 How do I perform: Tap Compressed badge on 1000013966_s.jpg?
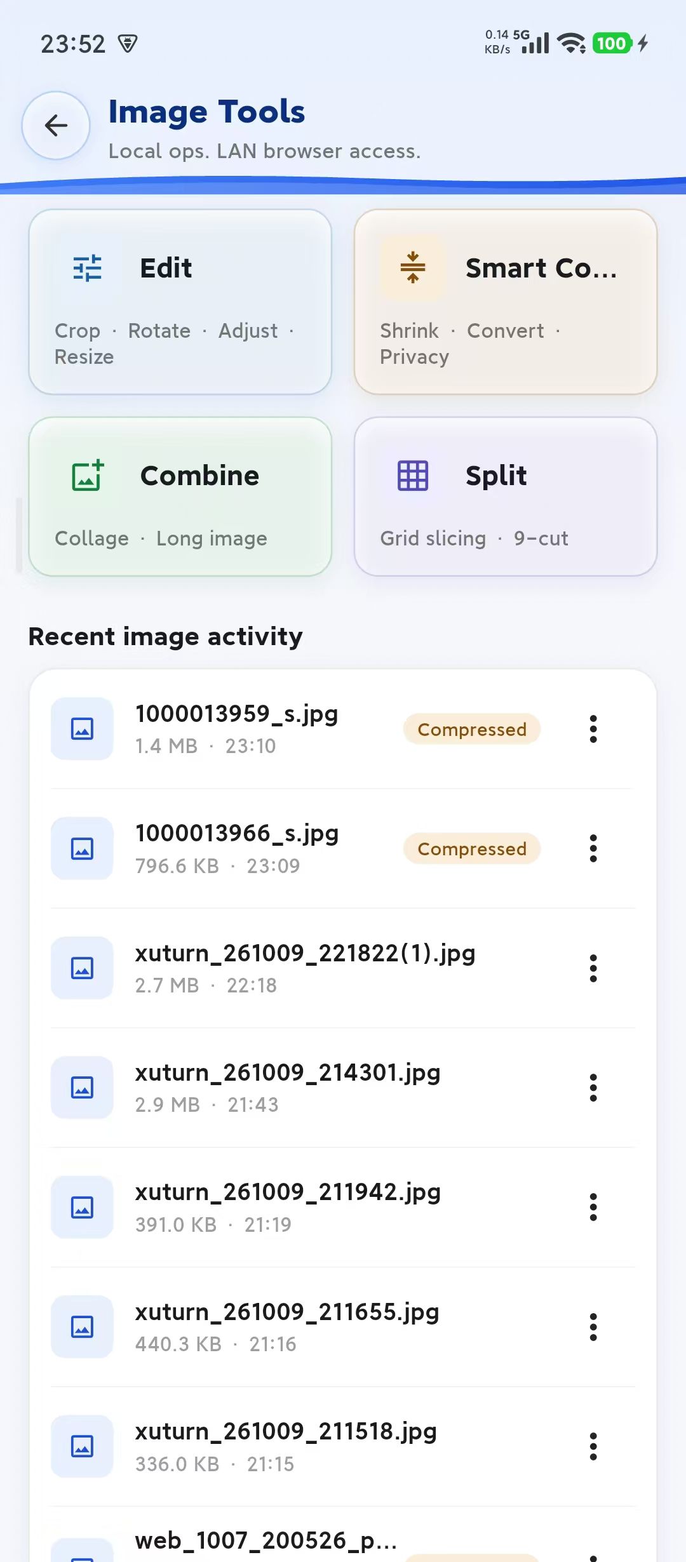472,848
